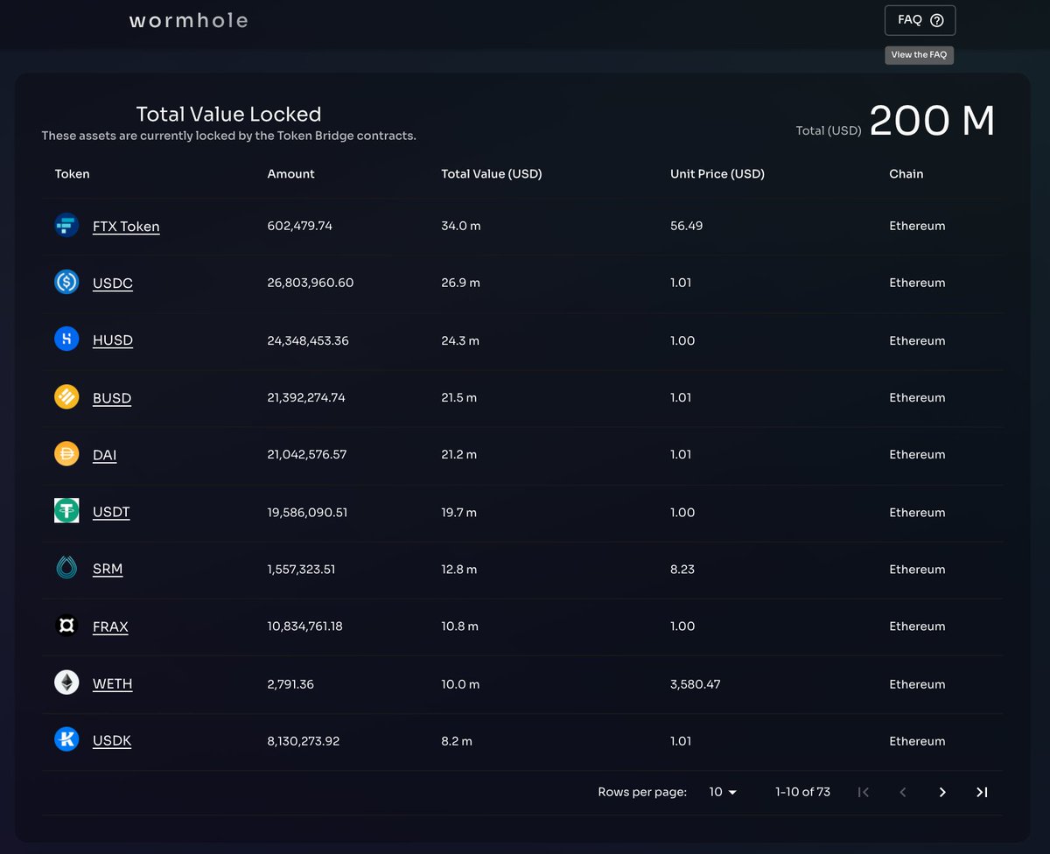This screenshot has width=1050, height=854.
Task: Go to the next page of tokens
Action: [x=942, y=792]
